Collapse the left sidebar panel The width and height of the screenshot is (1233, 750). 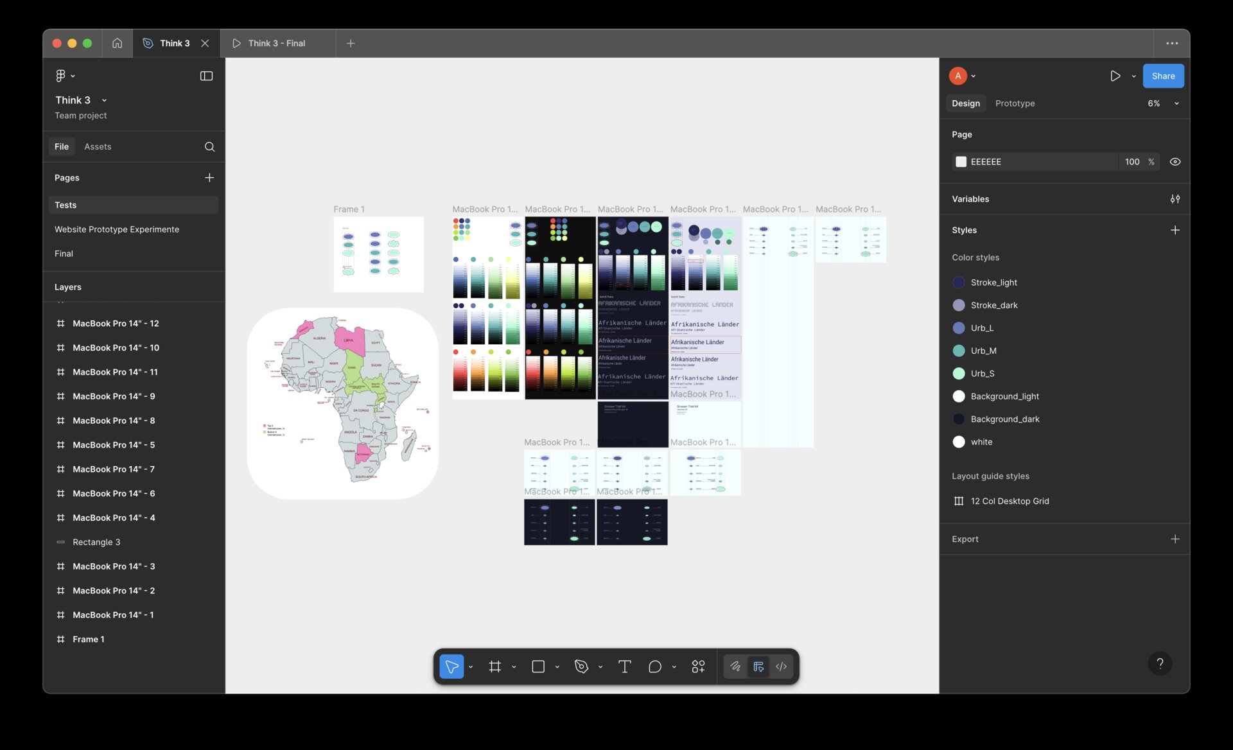pyautogui.click(x=206, y=76)
